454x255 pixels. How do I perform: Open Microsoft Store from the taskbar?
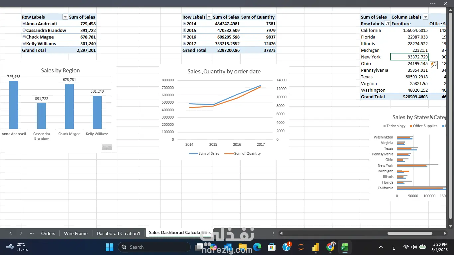pyautogui.click(x=272, y=247)
